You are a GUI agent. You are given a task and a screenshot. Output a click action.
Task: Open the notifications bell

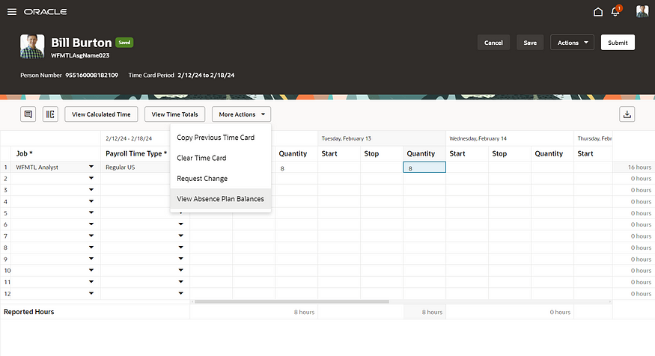[615, 12]
